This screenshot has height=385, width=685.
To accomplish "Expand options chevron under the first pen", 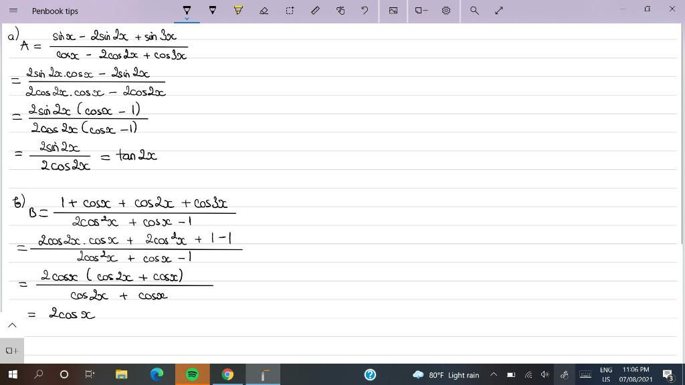I will (187, 18).
